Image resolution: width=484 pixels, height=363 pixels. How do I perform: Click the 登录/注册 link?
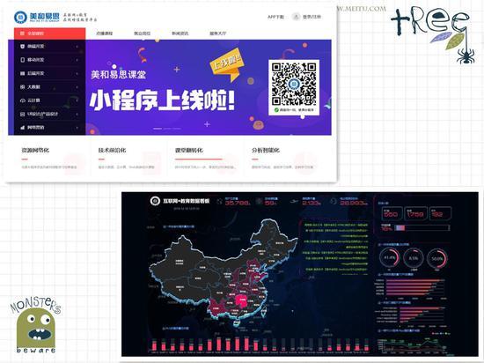coord(312,17)
